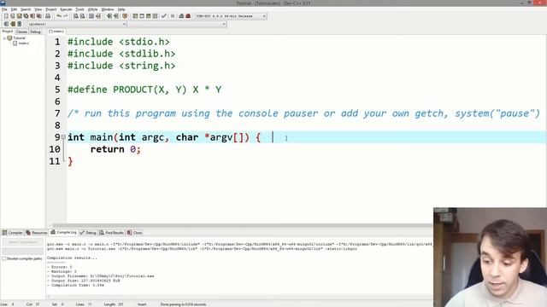Click the Stop execution toolbar icon
This screenshot has height=307, width=547.
(173, 16)
